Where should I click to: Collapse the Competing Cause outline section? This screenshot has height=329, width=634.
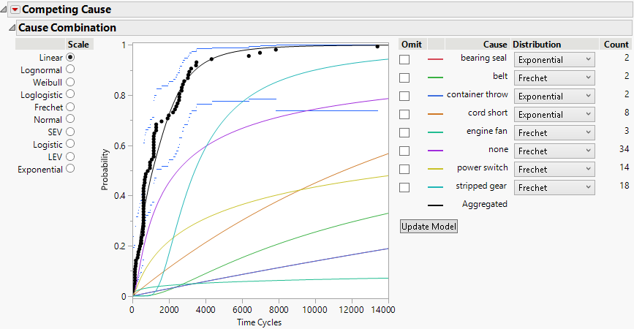point(5,10)
